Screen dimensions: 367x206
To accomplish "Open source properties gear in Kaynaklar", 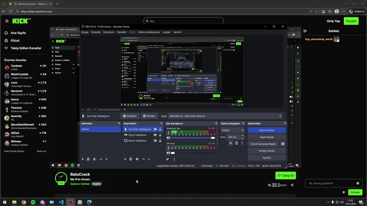I will tap(137, 159).
